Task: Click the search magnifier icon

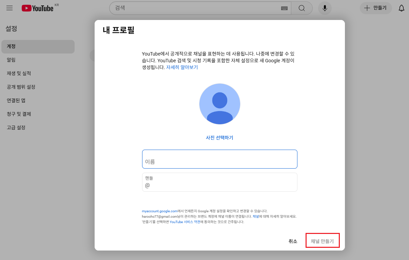Action: (x=301, y=8)
